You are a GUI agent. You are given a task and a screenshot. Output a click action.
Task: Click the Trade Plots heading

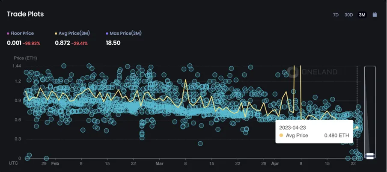coord(25,14)
